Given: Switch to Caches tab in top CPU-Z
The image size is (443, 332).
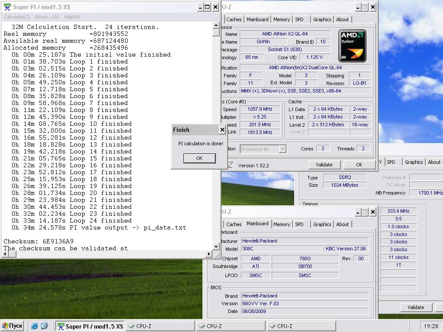Looking at the screenshot, I should pyautogui.click(x=234, y=19).
